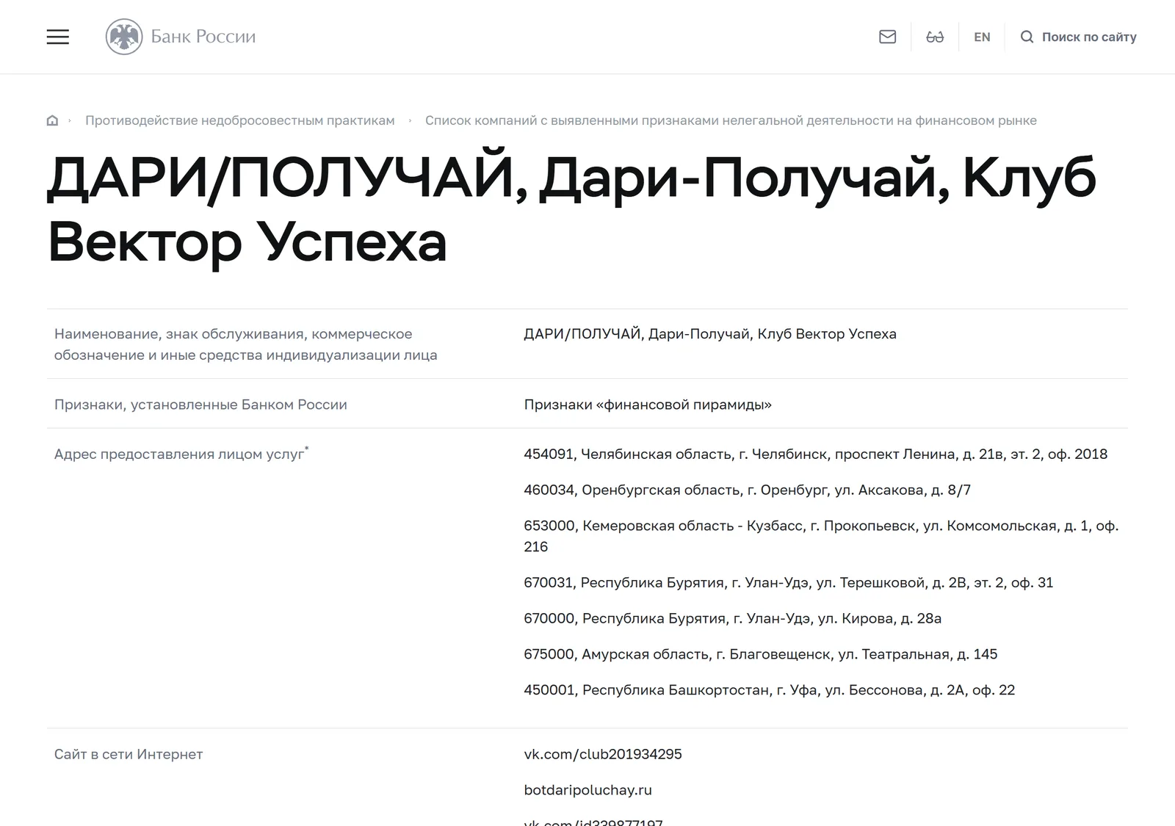
Task: Select the Улан-Удэ ул. Кирова address
Action: 732,618
